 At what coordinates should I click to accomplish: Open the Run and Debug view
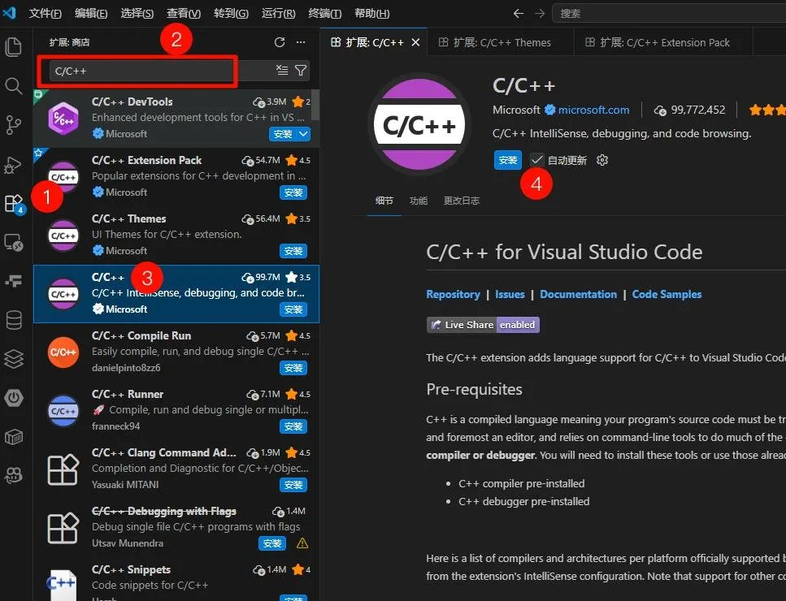pos(14,164)
